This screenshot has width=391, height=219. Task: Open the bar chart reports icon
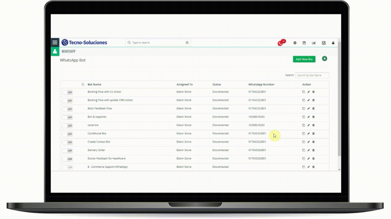314,43
